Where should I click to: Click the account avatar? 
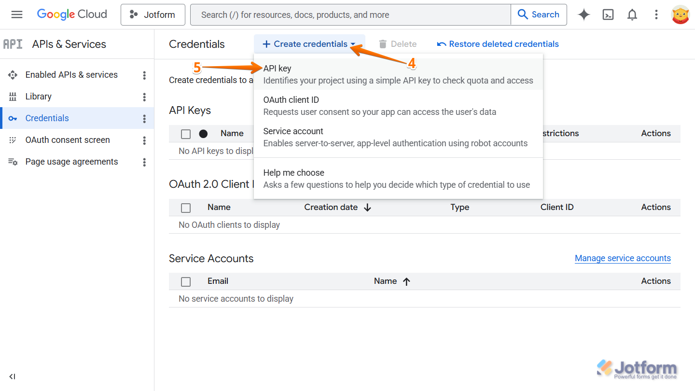point(680,14)
